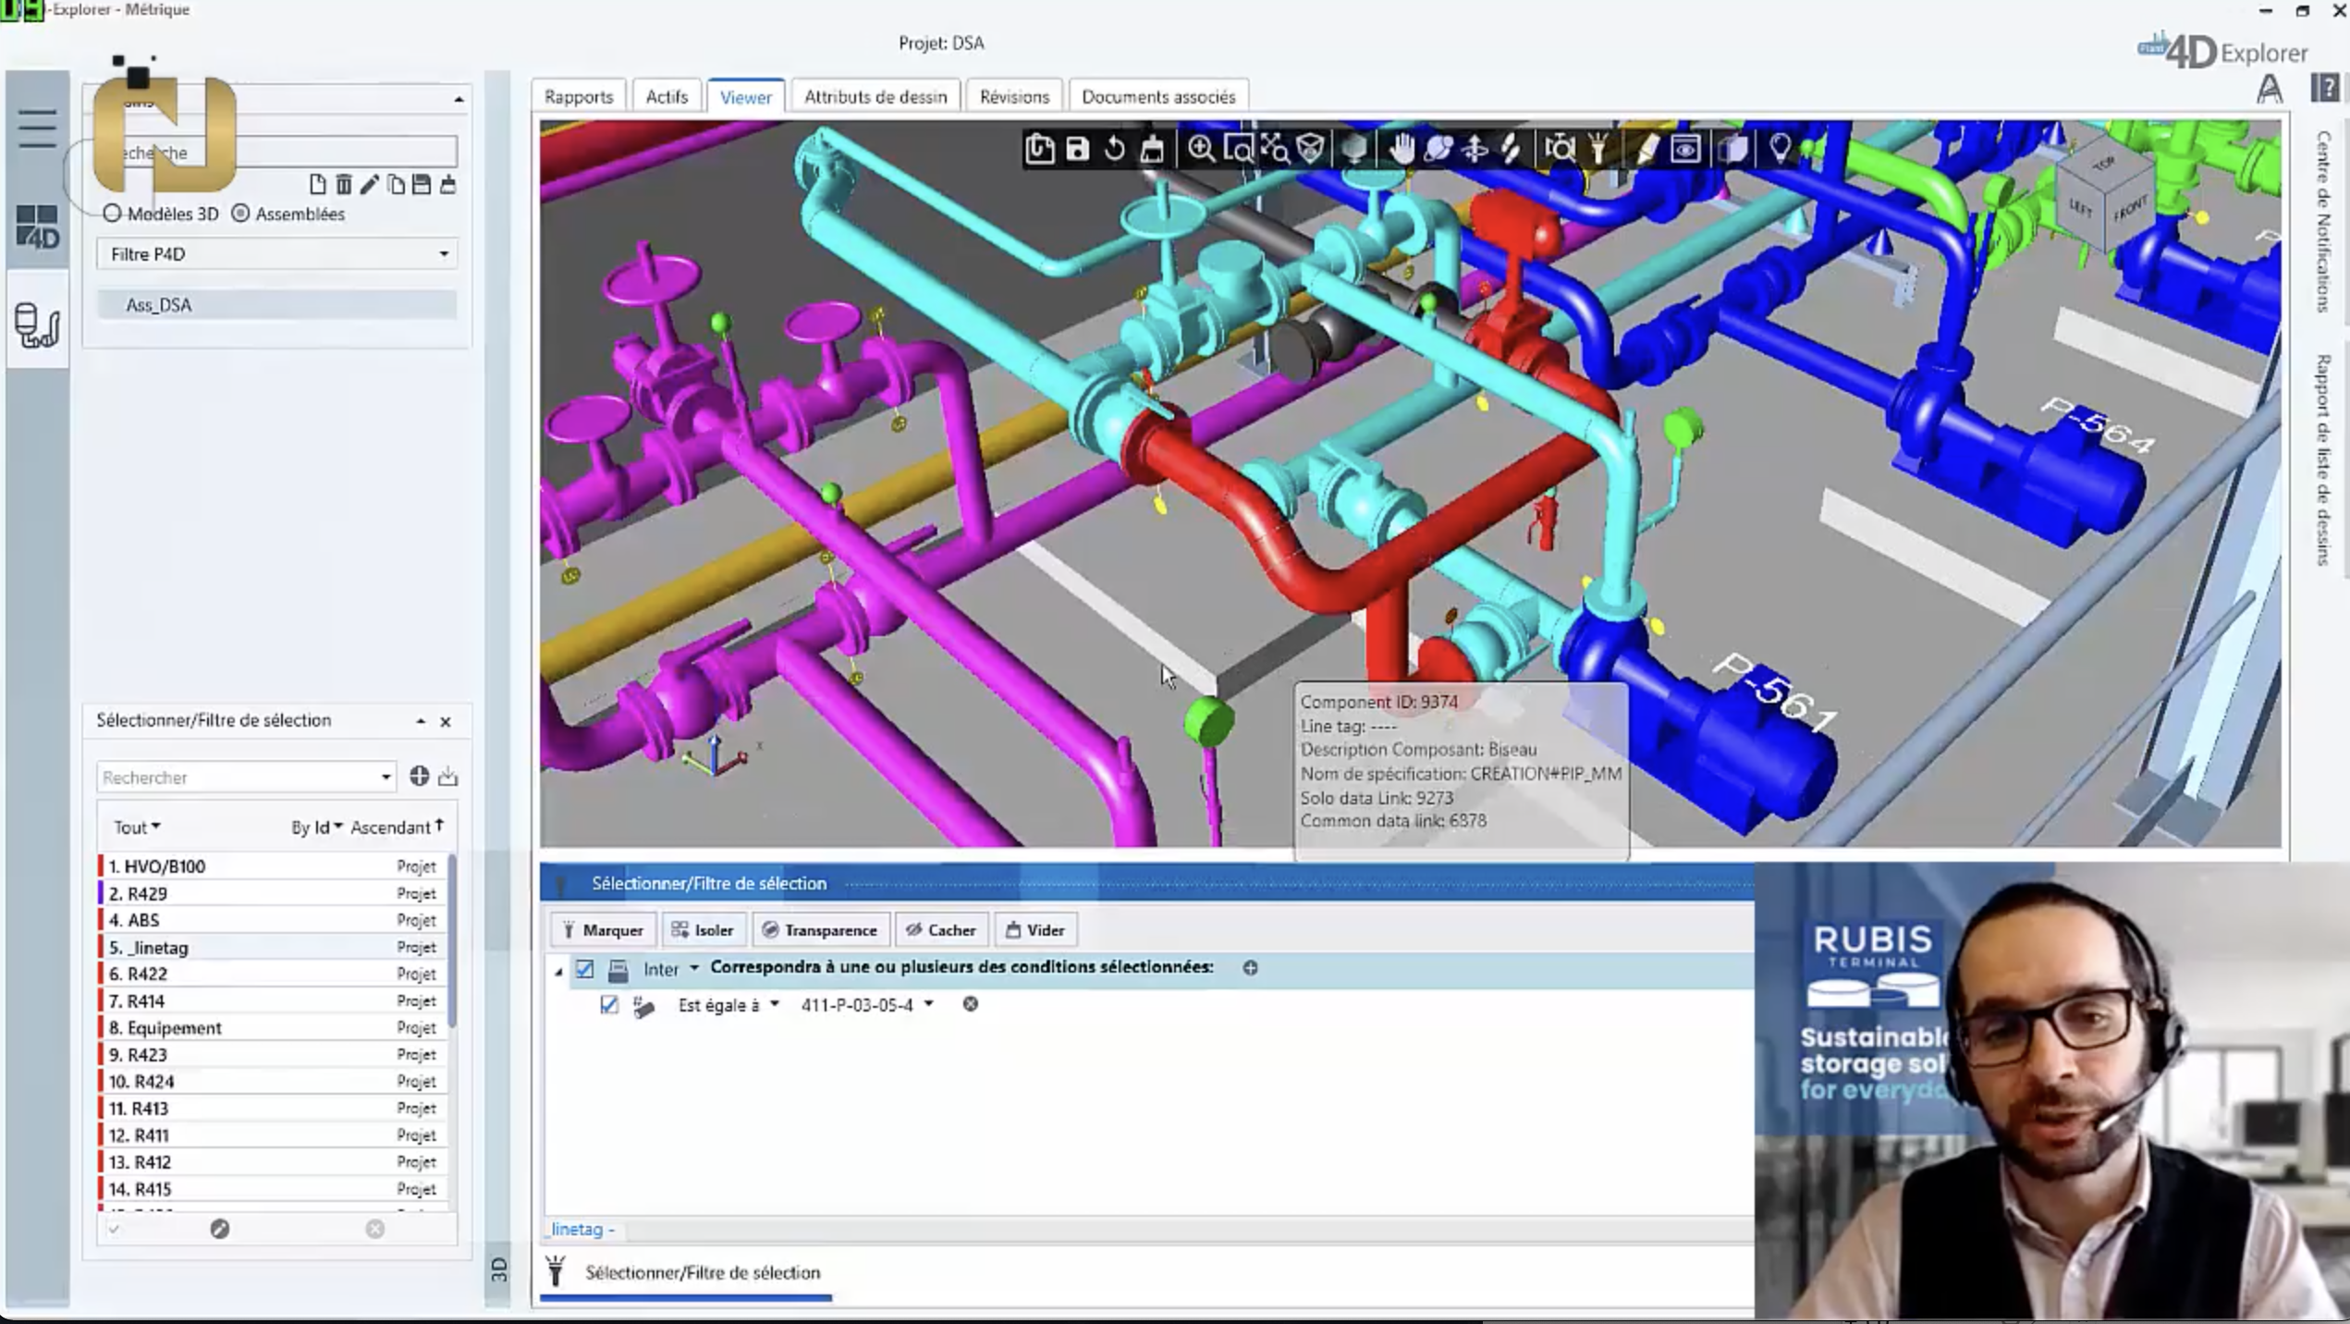
Task: Toggle the 411-P-03-05-4 condition checkbox
Action: click(608, 1005)
